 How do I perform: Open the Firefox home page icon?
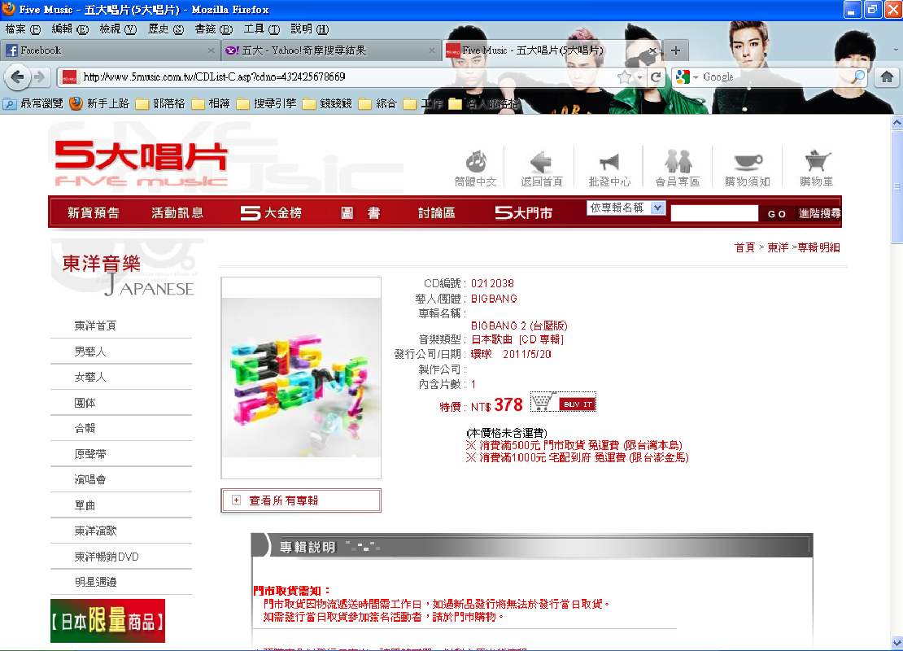(x=887, y=76)
